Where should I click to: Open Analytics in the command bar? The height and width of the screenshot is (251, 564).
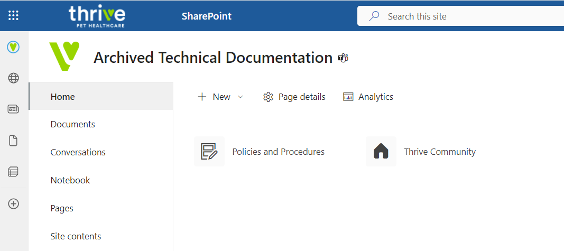coord(368,97)
